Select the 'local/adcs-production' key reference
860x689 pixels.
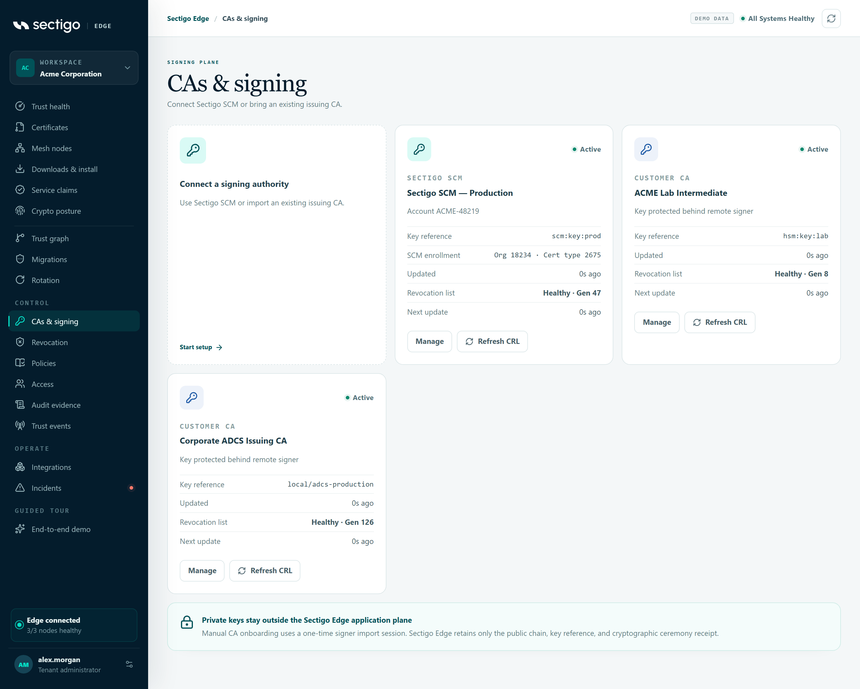[330, 484]
